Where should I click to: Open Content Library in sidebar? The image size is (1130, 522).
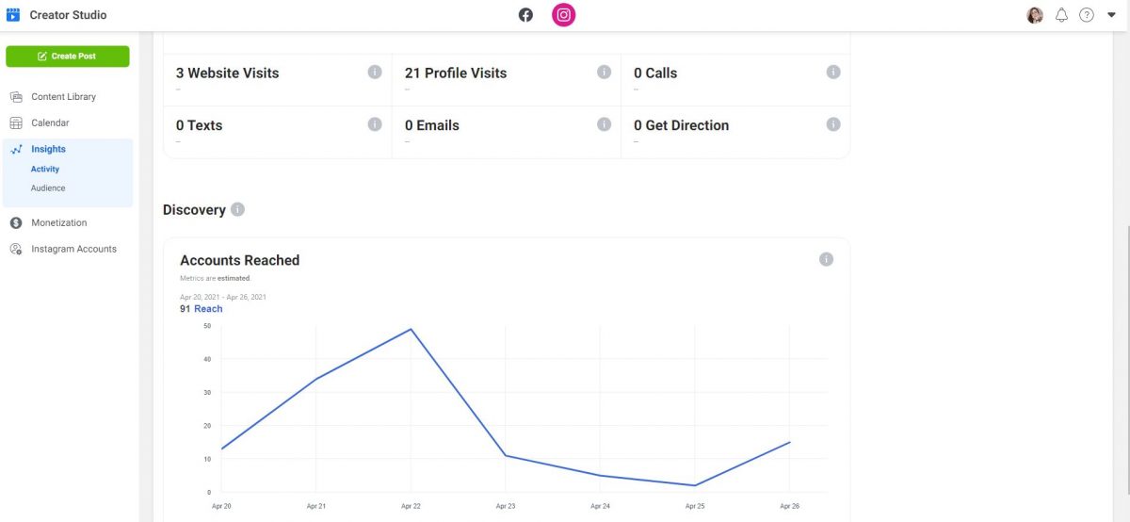[63, 97]
